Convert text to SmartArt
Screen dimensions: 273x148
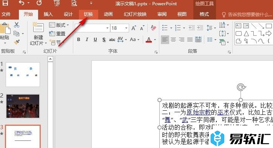point(224,42)
